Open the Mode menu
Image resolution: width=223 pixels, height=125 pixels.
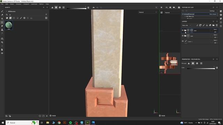click(x=12, y=4)
